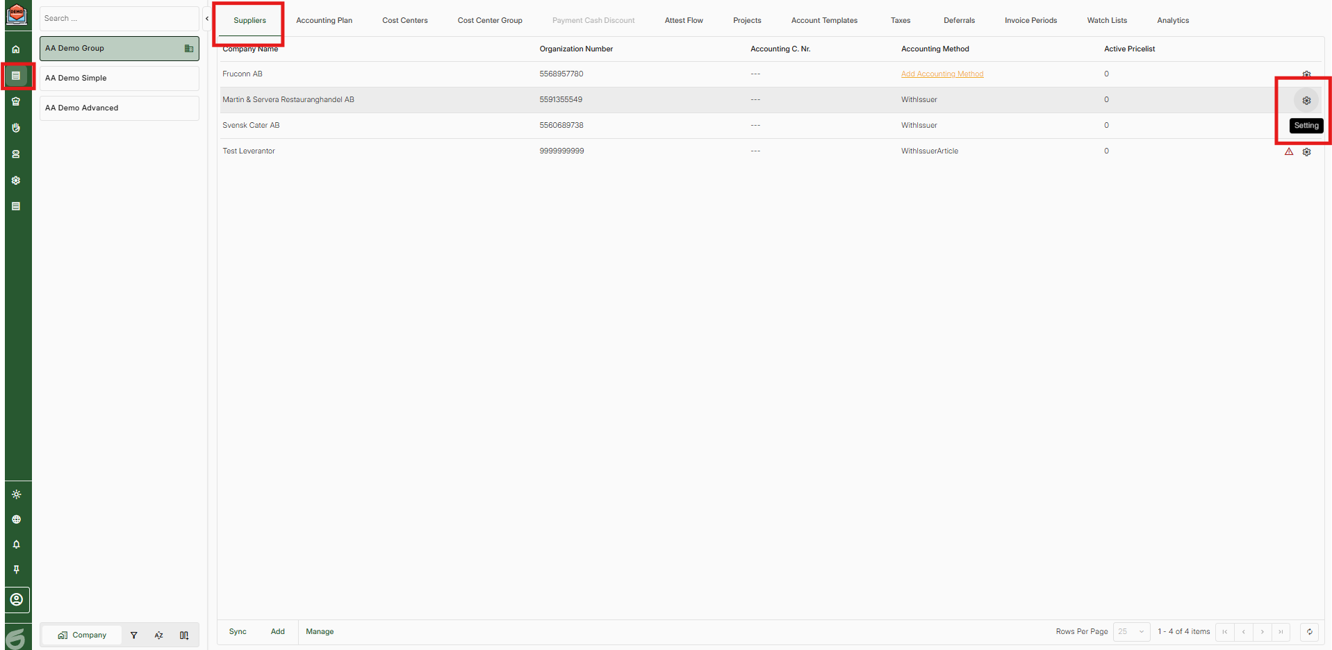Click the A-Z sort icon
1332x650 pixels.
click(x=159, y=635)
